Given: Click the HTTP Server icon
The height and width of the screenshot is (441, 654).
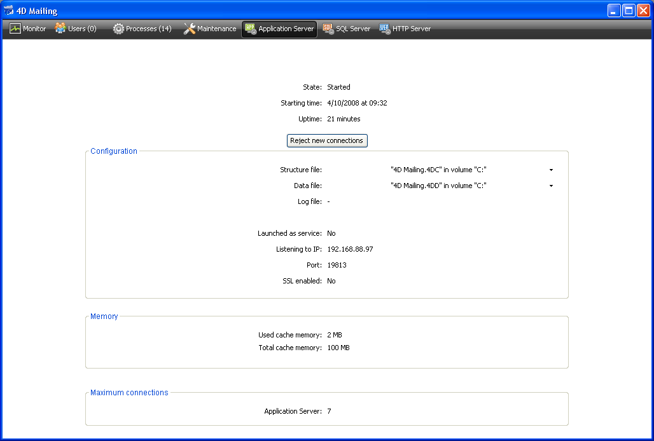Looking at the screenshot, I should [385, 29].
